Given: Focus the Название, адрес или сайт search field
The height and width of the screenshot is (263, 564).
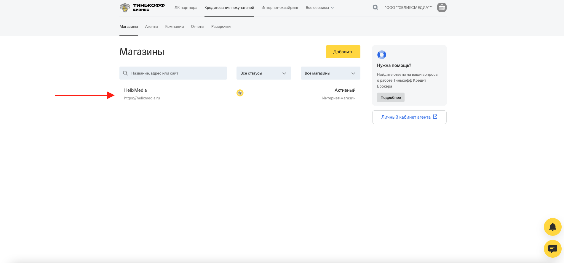Looking at the screenshot, I should coord(173,73).
